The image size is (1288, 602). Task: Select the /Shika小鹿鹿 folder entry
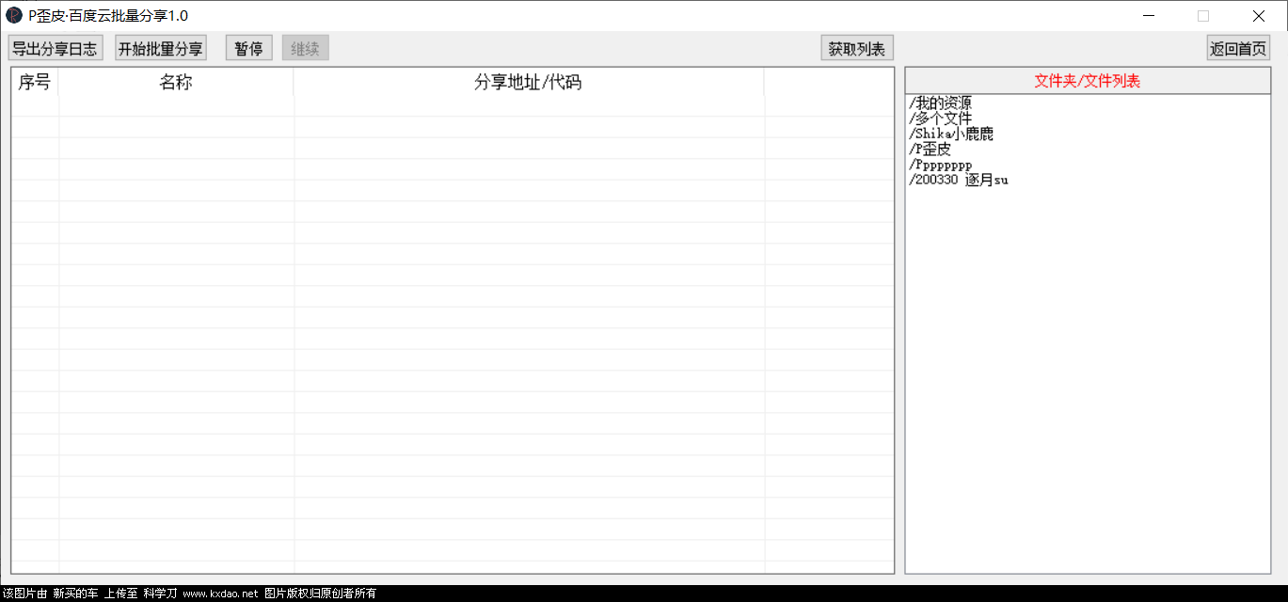[951, 134]
